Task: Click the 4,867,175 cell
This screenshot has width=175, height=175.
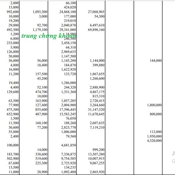Action: (97, 92)
